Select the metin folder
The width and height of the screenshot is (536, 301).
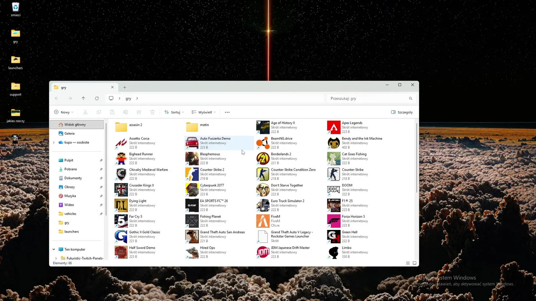click(192, 127)
